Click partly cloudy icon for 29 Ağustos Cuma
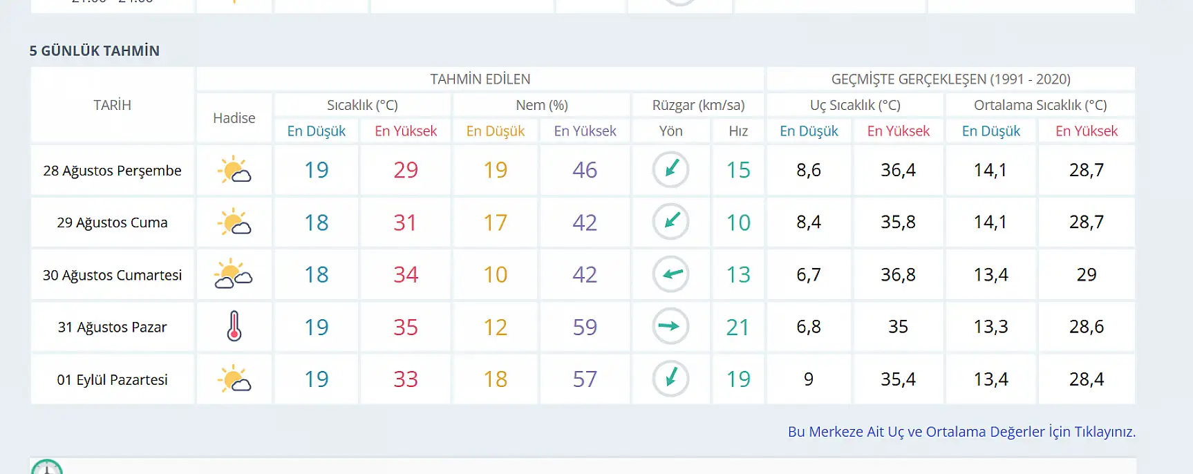 tap(234, 222)
